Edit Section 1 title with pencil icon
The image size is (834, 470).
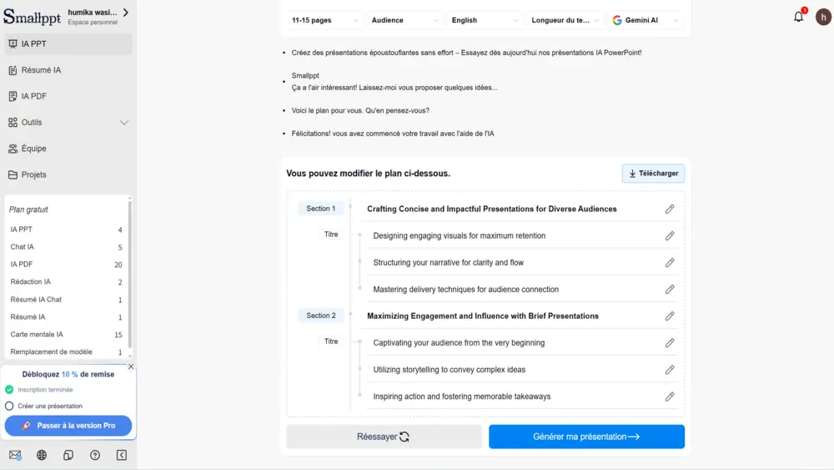[670, 210]
